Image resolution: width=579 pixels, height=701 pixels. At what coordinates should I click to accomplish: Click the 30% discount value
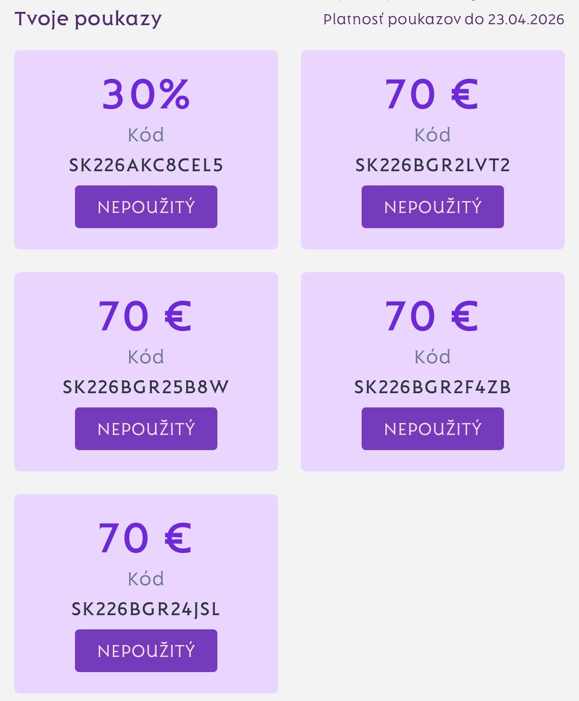point(146,94)
